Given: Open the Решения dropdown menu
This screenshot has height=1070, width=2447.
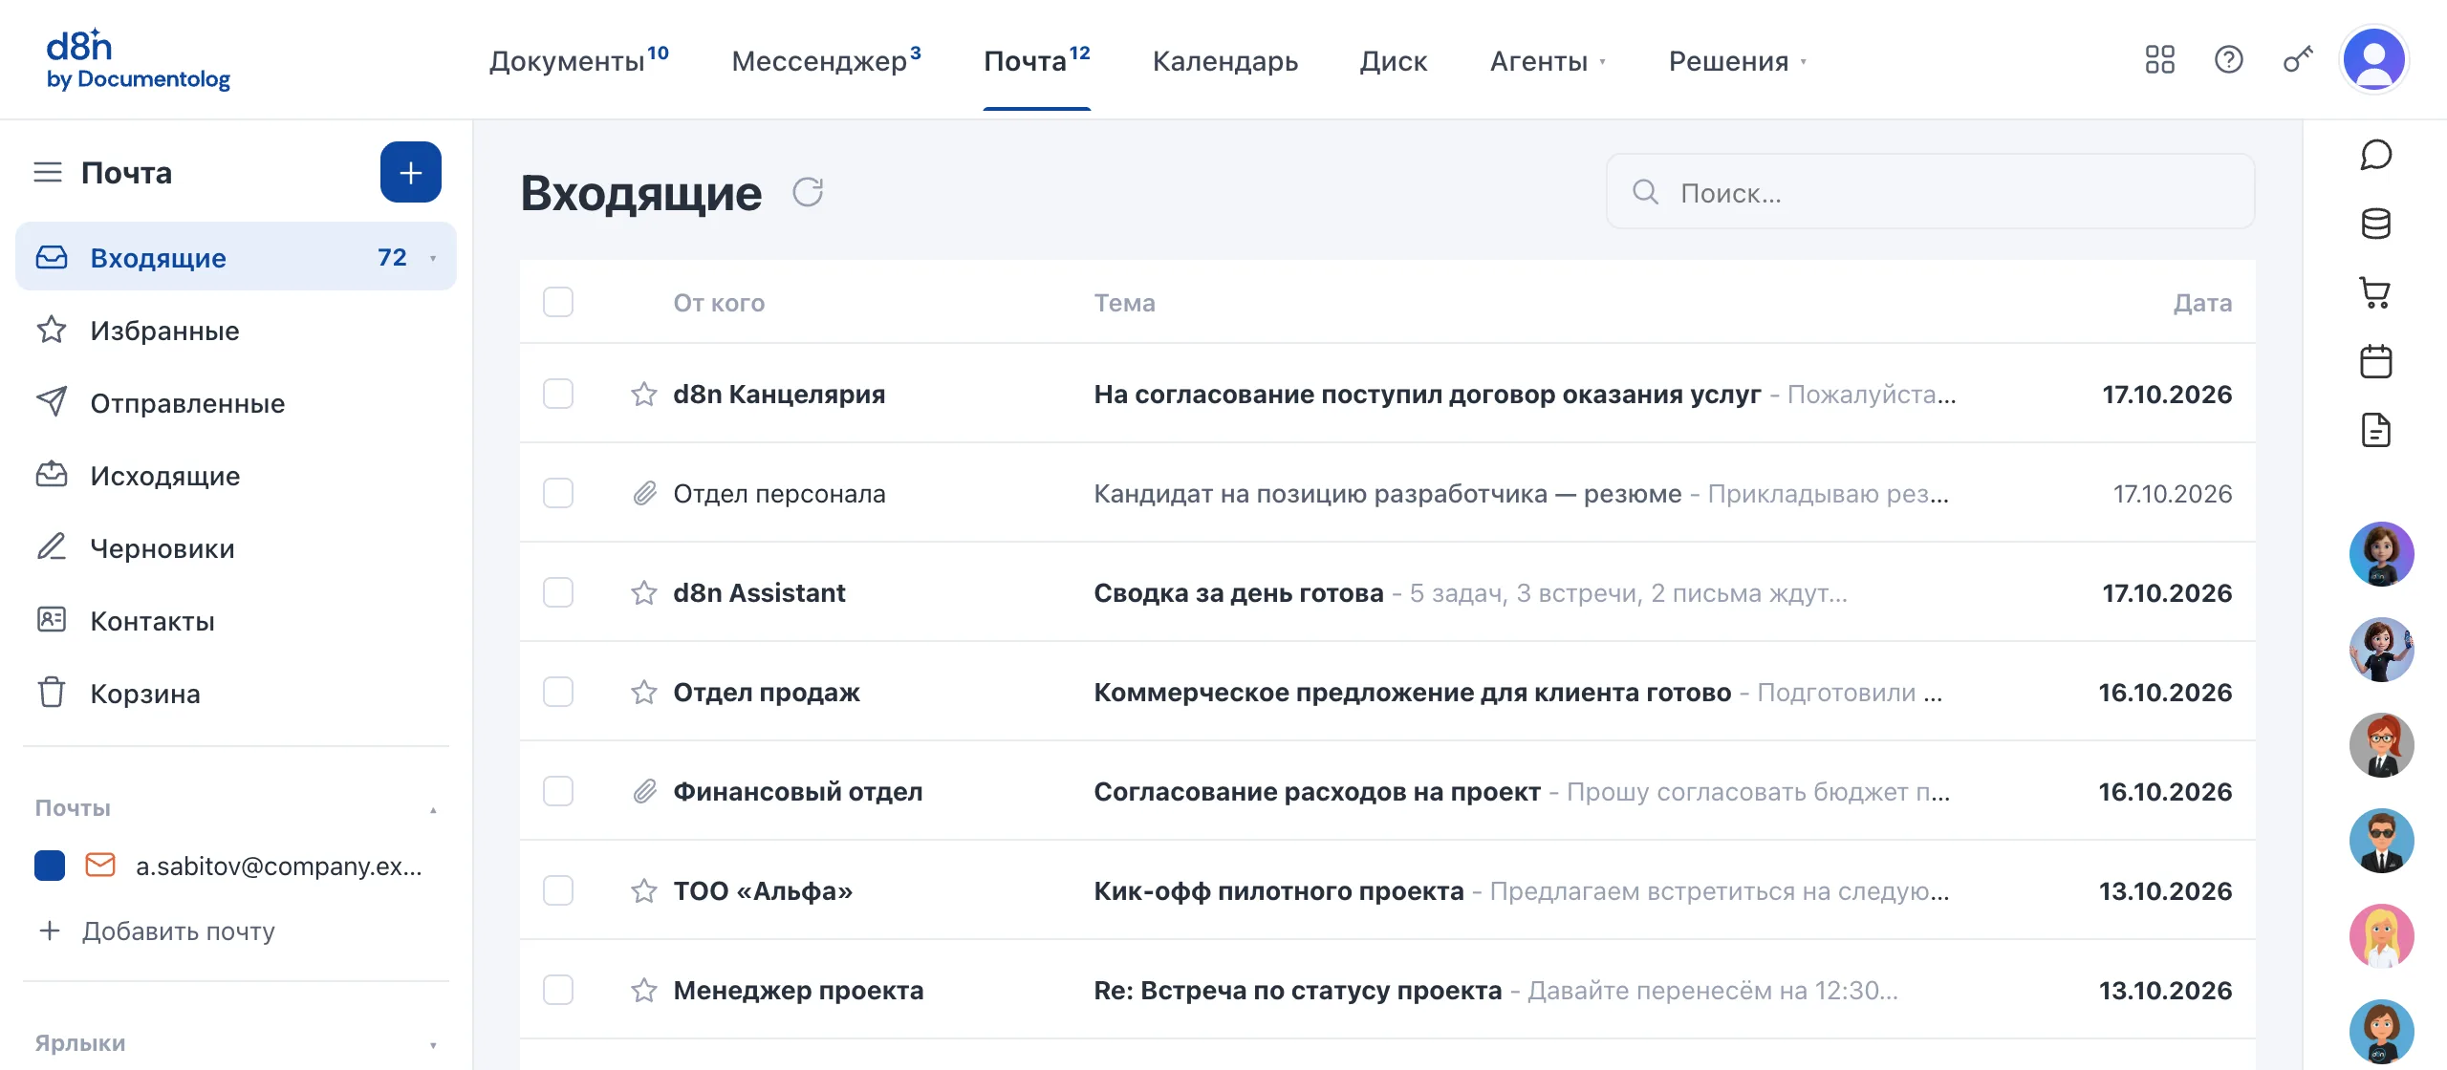Looking at the screenshot, I should coord(1738,61).
